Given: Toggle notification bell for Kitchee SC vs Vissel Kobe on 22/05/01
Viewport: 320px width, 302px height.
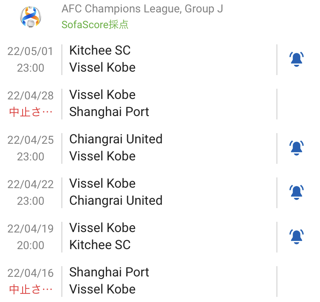Looking at the screenshot, I should [x=297, y=59].
